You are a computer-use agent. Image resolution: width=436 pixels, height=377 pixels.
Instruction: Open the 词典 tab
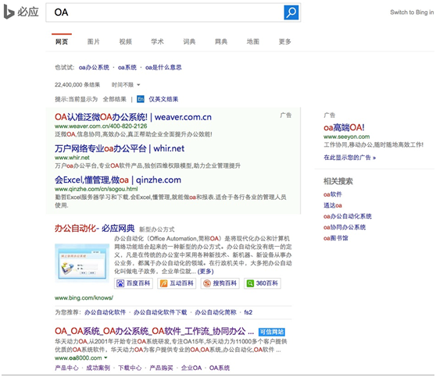[189, 41]
